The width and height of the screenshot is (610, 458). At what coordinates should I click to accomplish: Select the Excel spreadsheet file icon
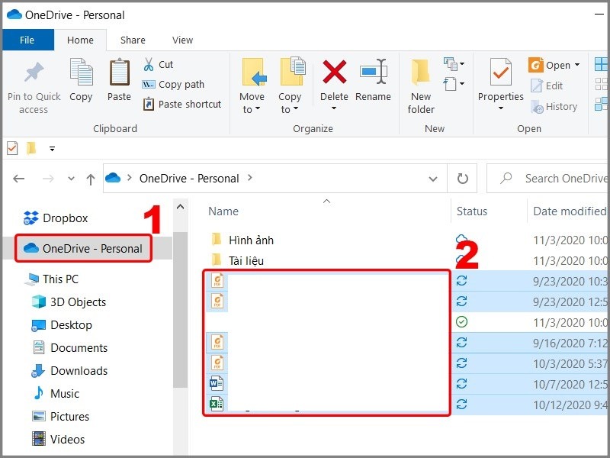click(x=217, y=404)
